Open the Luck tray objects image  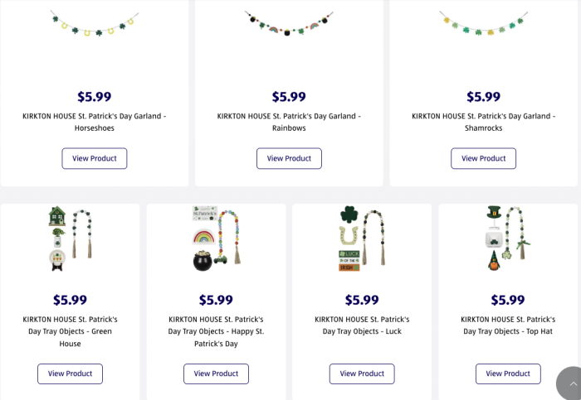pos(362,239)
